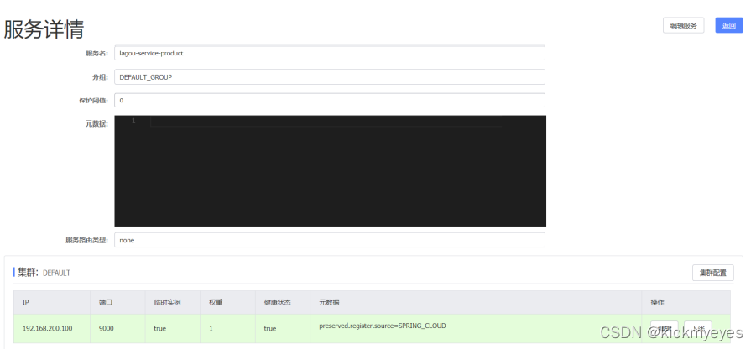The width and height of the screenshot is (756, 349).
Task: Click the 下线 offline button for 192.168.200.100
Action: [697, 329]
